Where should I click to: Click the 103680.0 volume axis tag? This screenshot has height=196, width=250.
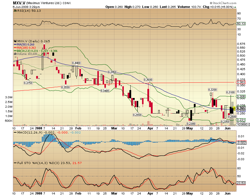(243, 124)
